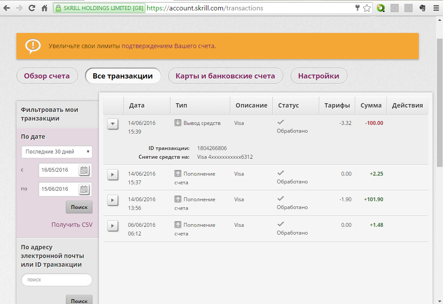Open the green circular extension icon

point(381,8)
